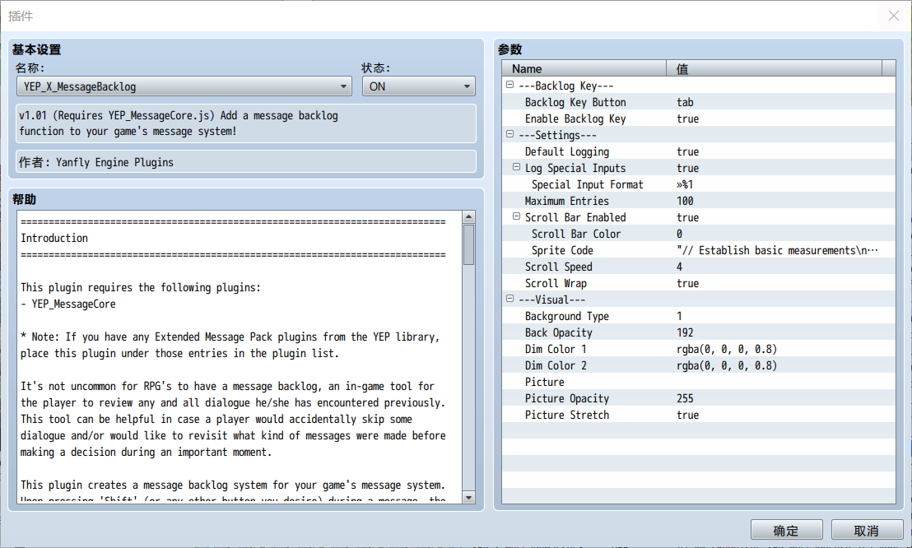
Task: Collapse the Scroll Bar Enabled expander
Action: (516, 216)
